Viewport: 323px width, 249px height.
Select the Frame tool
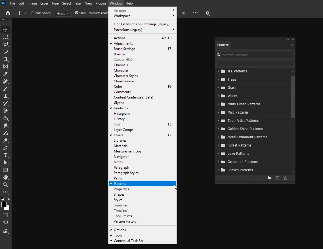(5, 66)
